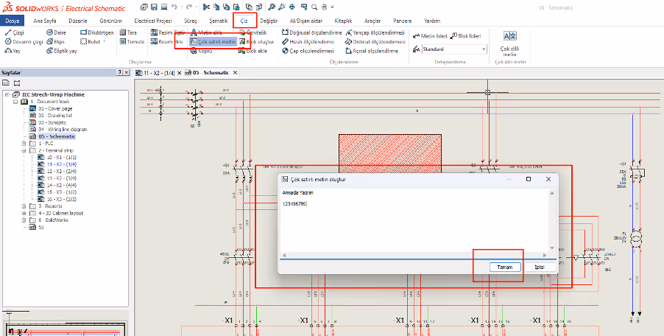Expand the 3 - Reports folder
This screenshot has width=664, height=336.
click(24, 206)
